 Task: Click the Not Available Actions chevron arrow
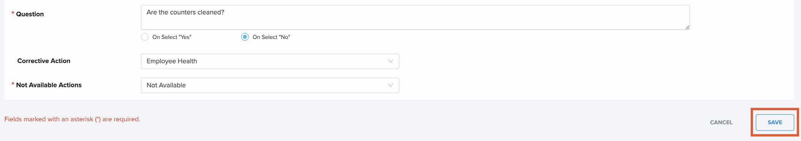390,85
